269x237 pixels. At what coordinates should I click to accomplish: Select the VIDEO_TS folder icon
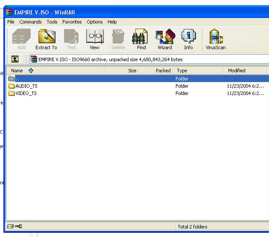12,93
